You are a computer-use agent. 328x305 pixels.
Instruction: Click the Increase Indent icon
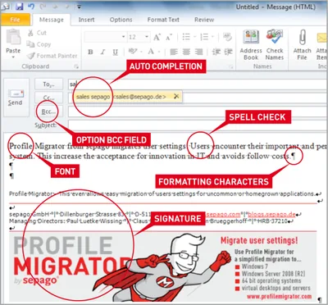coord(229,52)
